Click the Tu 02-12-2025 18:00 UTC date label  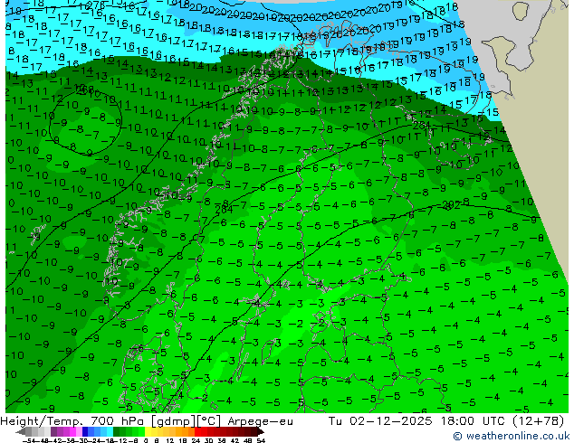(416, 421)
